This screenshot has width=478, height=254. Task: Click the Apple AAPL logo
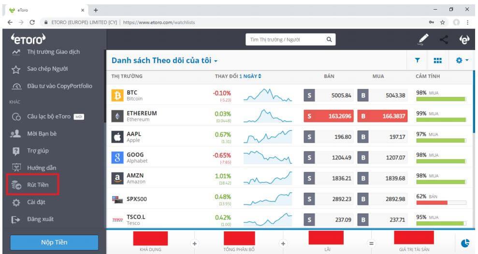tap(117, 137)
